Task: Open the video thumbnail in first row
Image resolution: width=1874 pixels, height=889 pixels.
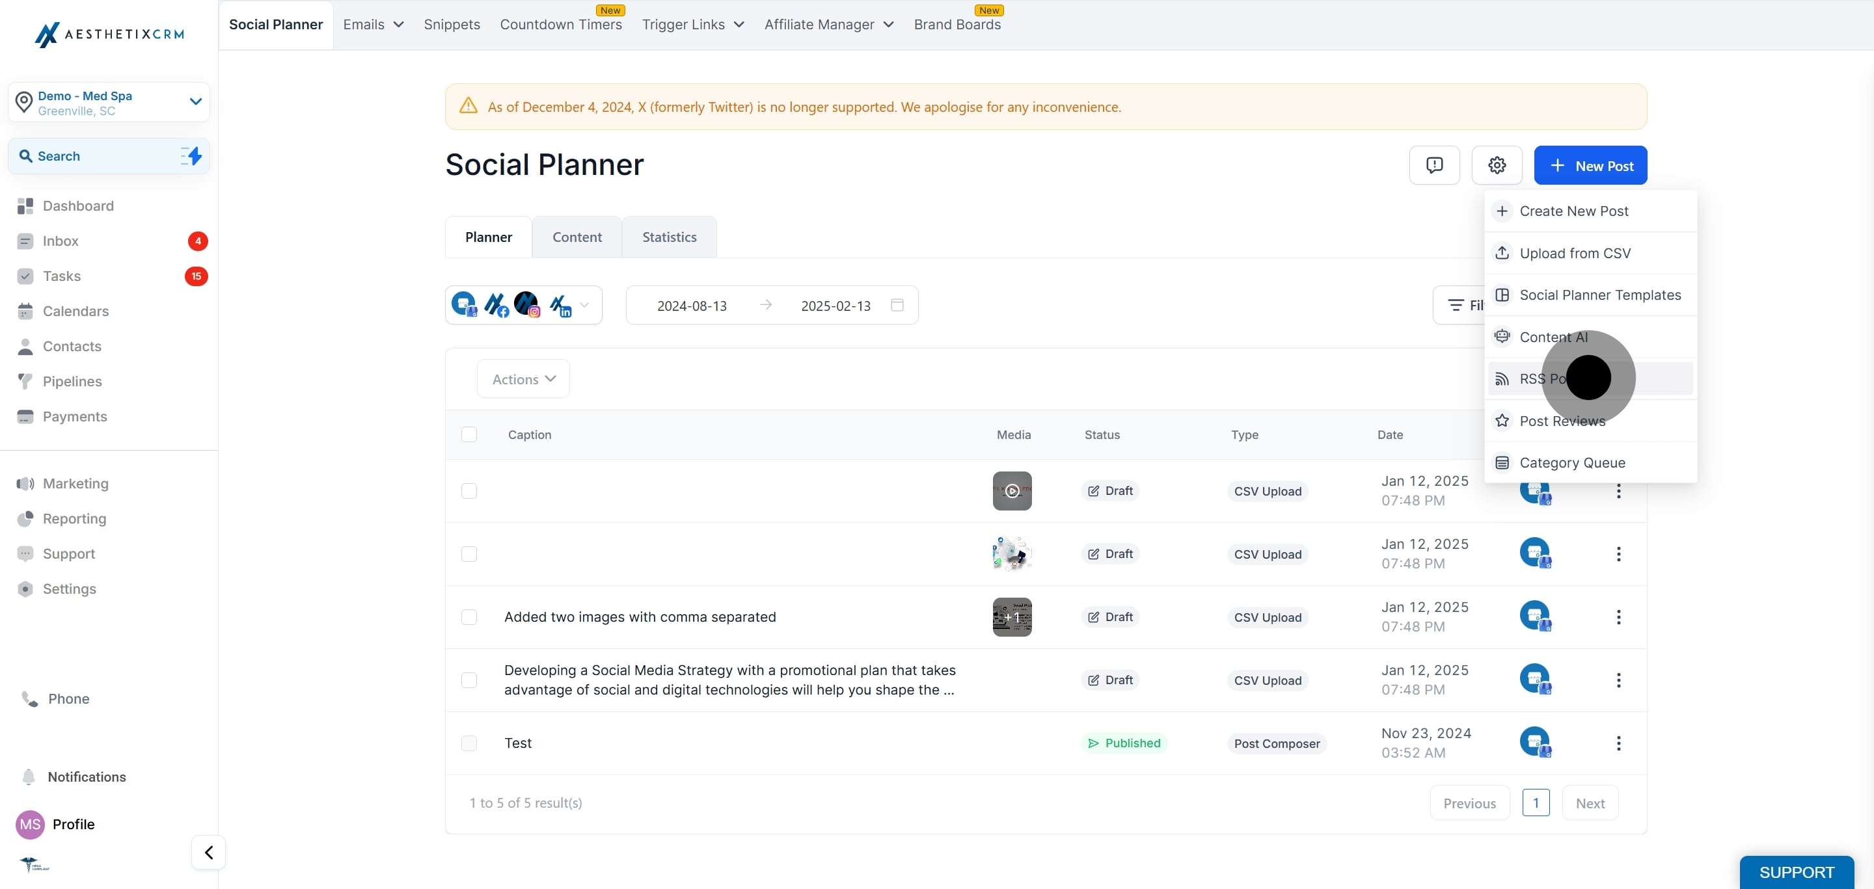Action: pyautogui.click(x=1012, y=490)
